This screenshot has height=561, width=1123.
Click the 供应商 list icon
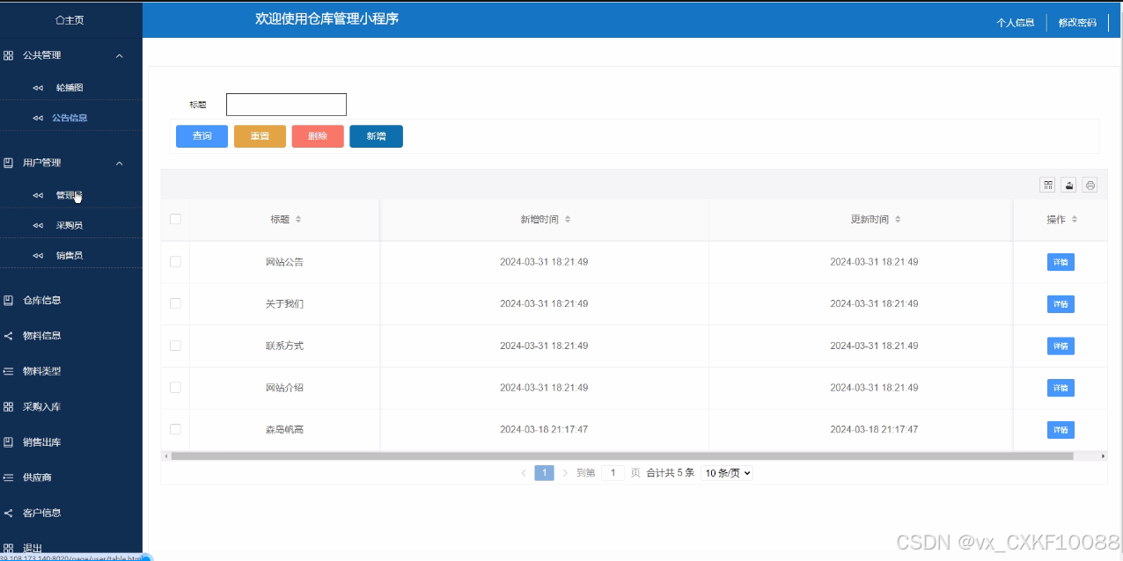coord(8,477)
